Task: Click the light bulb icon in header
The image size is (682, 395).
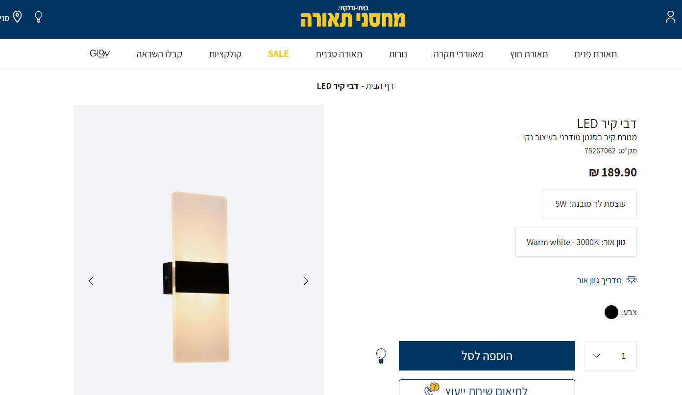Action: coord(38,17)
